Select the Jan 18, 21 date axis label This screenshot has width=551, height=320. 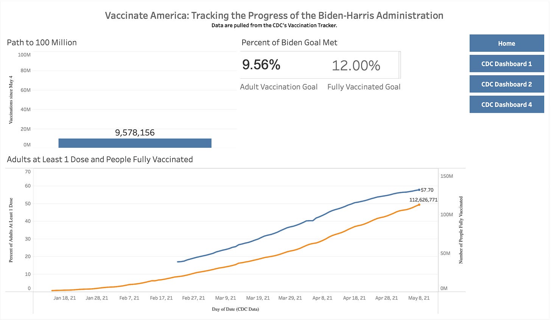[64, 298]
